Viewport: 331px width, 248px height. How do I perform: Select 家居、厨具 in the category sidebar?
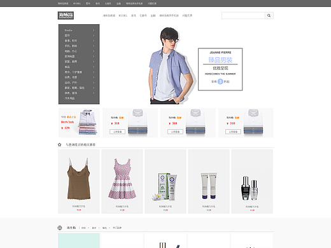pos(71,62)
